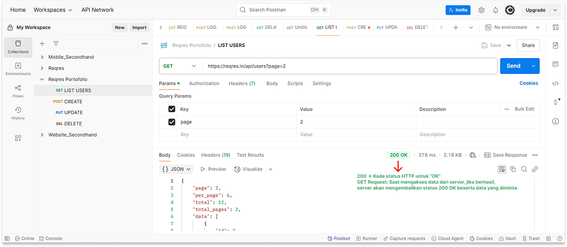Click the notifications bell icon
Viewport: 567px width, 247px height.
(495, 10)
